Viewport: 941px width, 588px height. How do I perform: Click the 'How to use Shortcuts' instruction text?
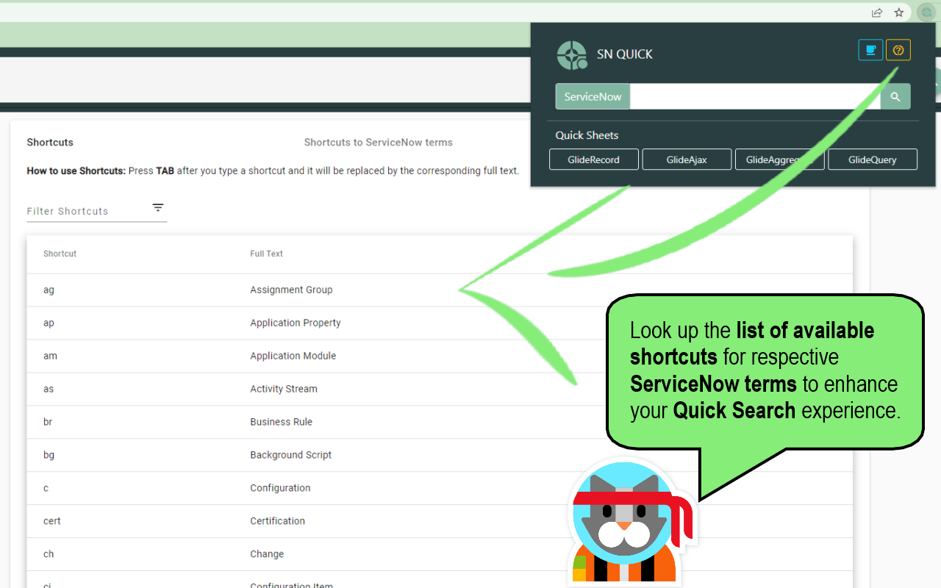point(273,171)
